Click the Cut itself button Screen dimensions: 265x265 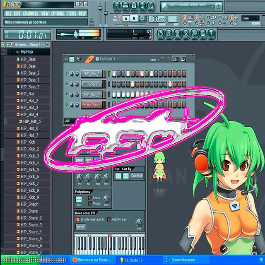coord(136,176)
